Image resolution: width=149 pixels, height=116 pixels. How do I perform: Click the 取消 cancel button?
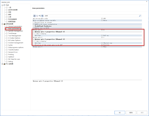(x=131, y=113)
